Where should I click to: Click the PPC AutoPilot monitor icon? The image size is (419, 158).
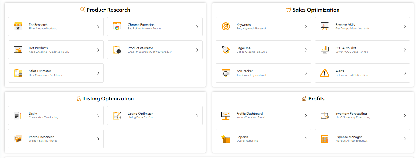click(x=325, y=50)
